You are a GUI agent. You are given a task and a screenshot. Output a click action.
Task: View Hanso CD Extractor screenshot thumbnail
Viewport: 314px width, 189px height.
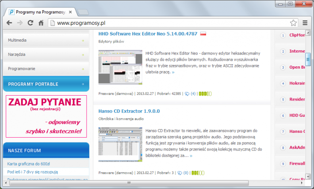120,144
